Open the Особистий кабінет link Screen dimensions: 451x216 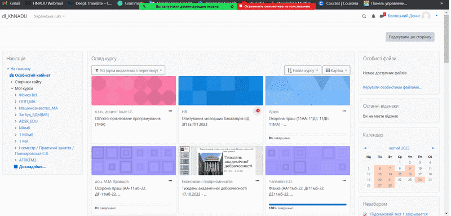coord(33,76)
